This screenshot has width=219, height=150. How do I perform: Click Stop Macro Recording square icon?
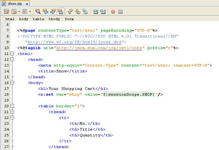coord(121,11)
